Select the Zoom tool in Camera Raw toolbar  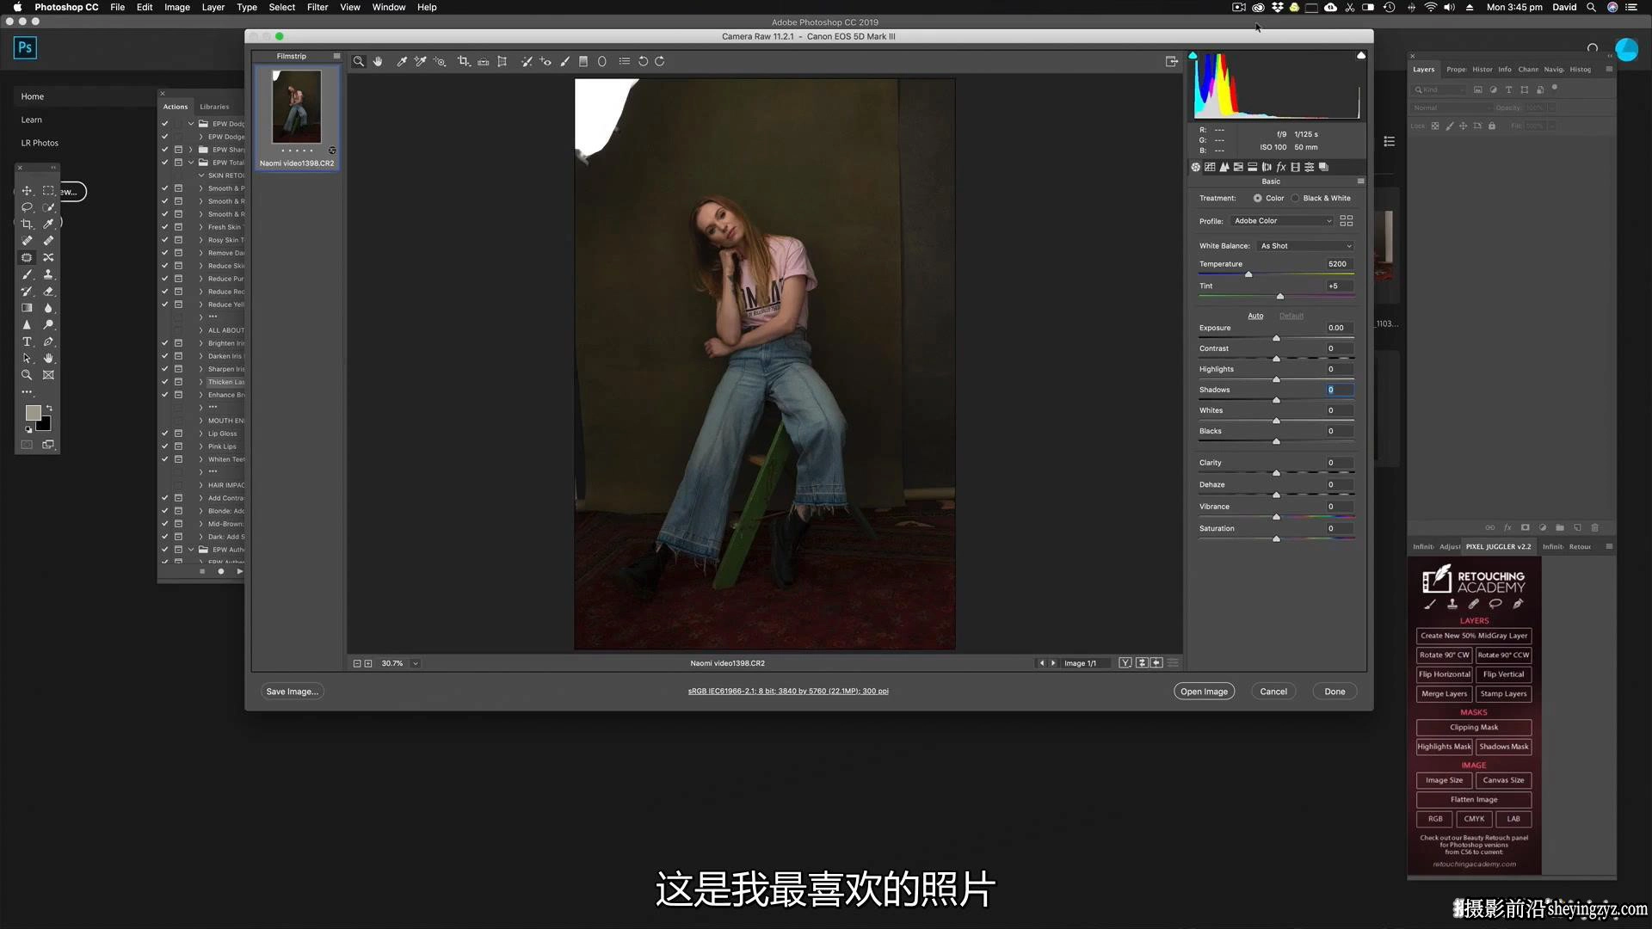pos(358,61)
